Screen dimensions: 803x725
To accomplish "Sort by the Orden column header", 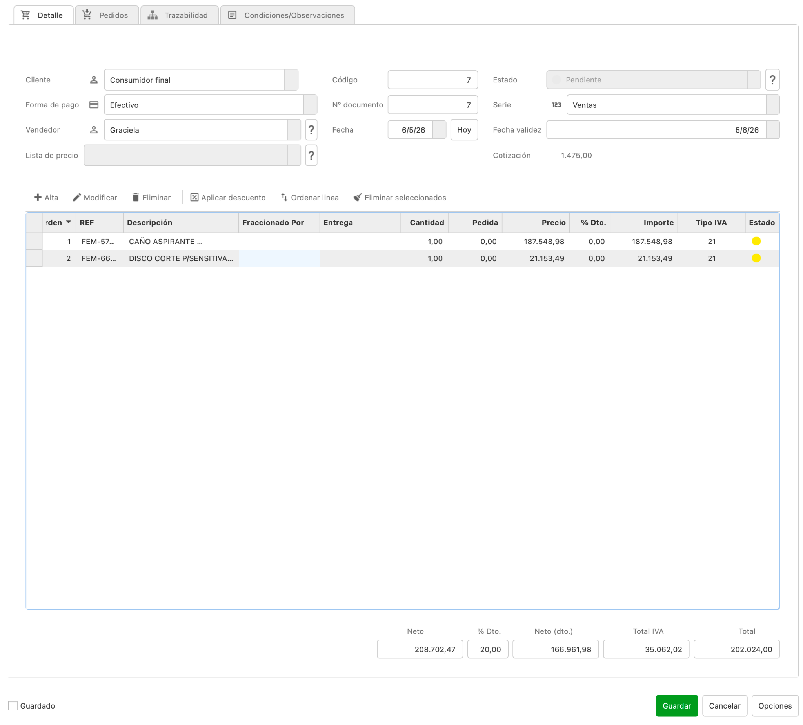I will pyautogui.click(x=59, y=223).
